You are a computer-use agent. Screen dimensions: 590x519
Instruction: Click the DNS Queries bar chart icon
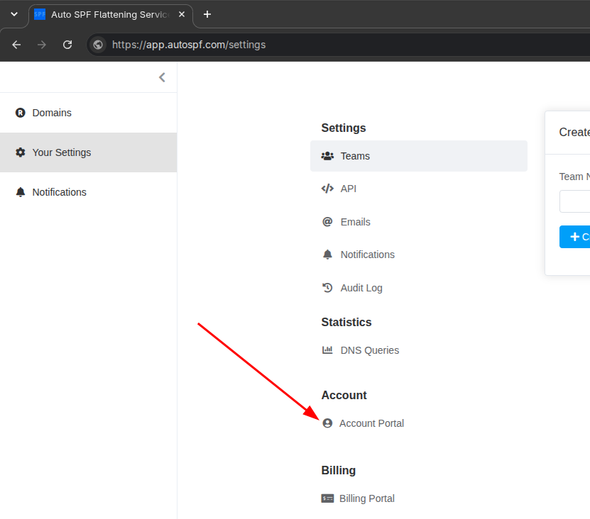(327, 350)
